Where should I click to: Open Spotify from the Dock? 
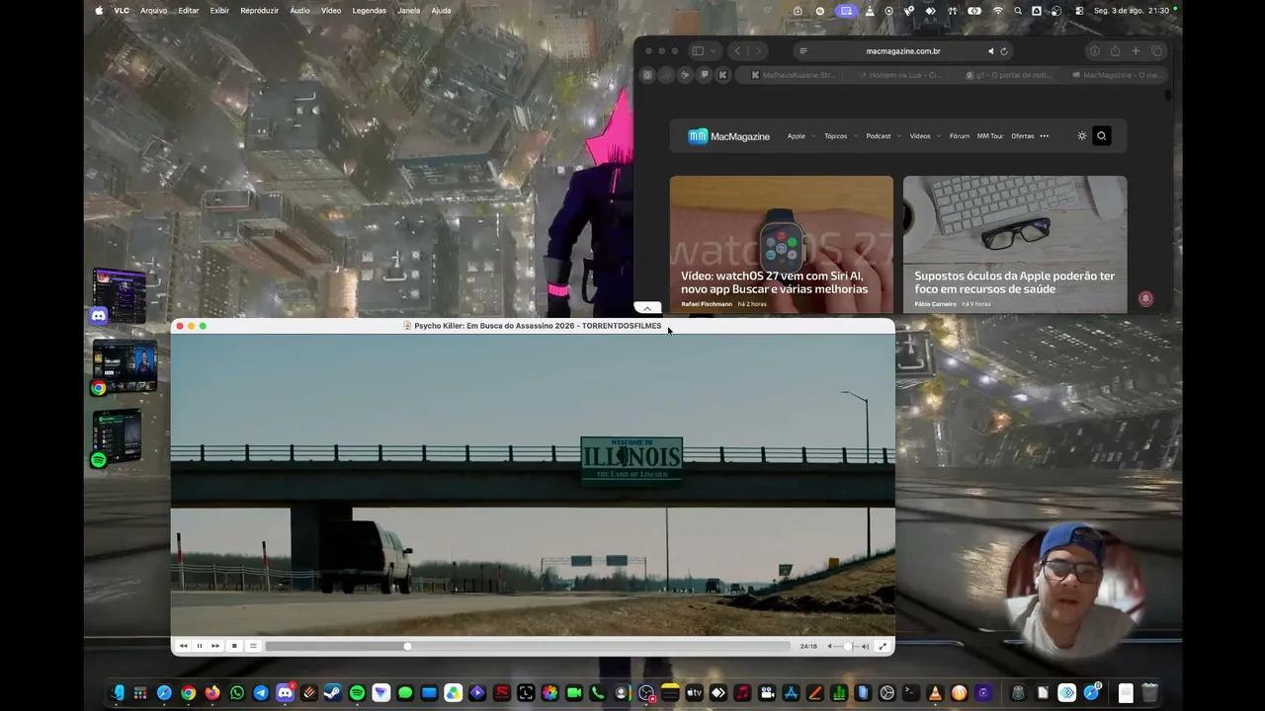click(x=357, y=693)
